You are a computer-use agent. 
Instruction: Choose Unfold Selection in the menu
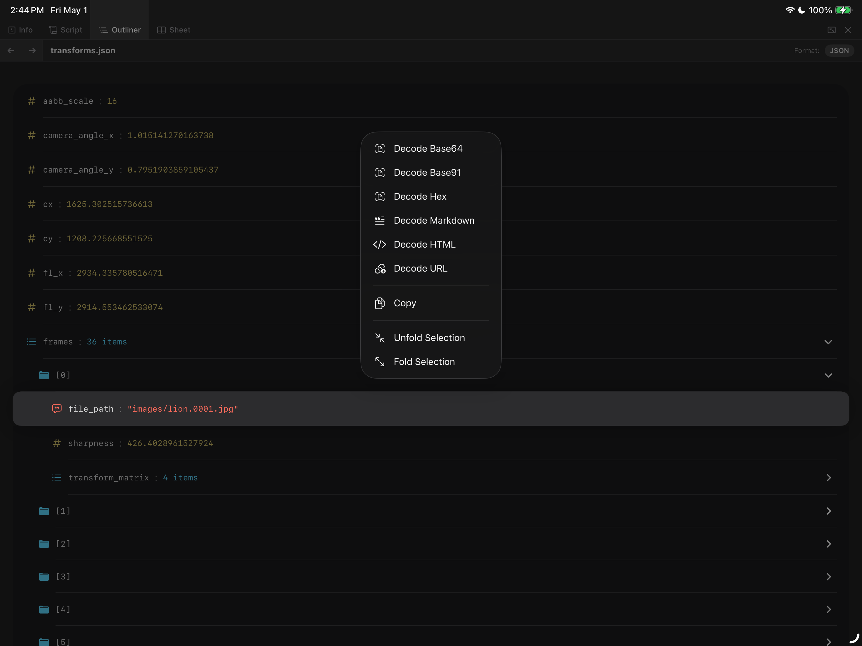(x=431, y=338)
